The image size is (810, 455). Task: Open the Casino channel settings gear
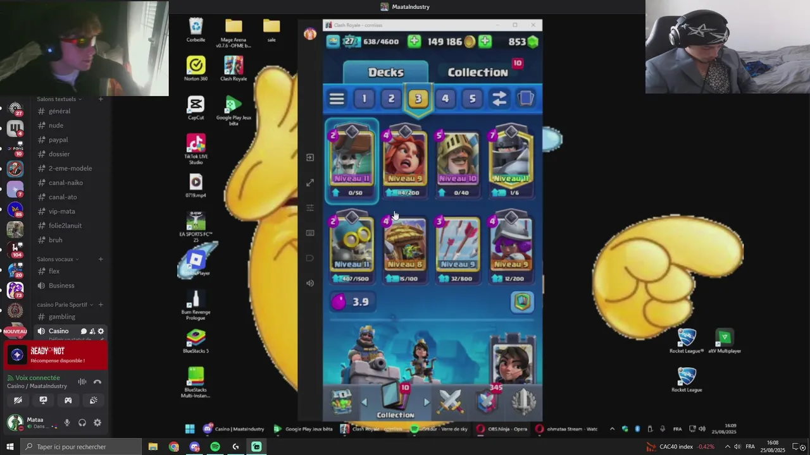click(x=101, y=331)
